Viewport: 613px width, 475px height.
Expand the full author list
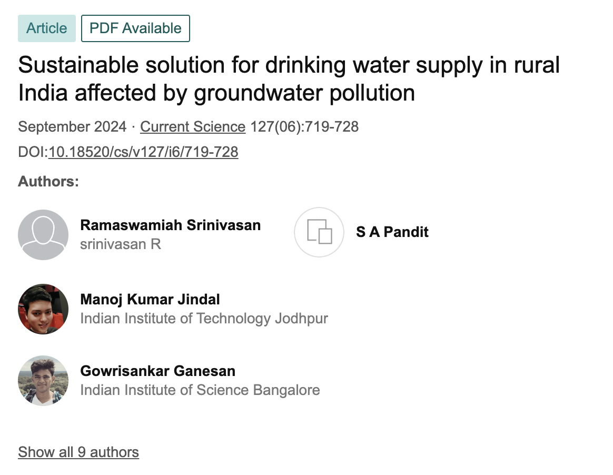(78, 452)
